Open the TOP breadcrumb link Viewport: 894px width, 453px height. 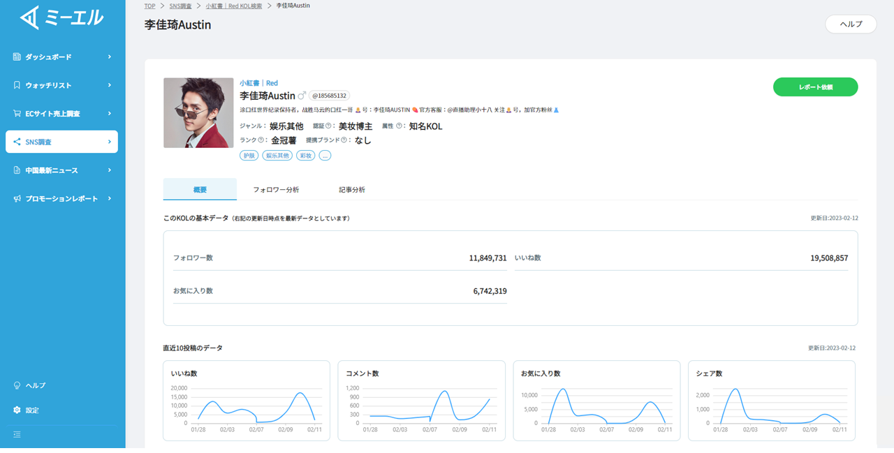[x=149, y=5]
